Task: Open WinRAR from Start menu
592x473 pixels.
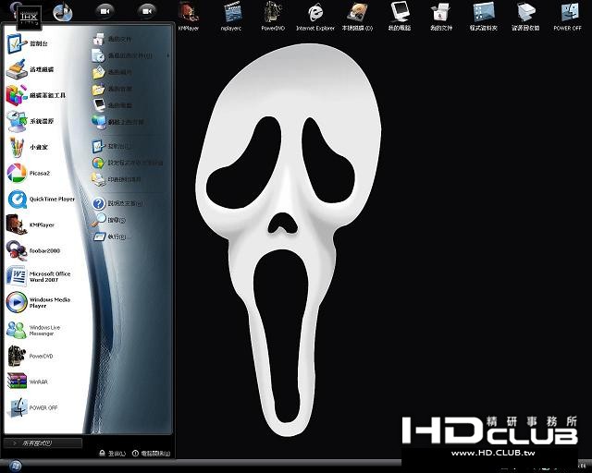Action: pos(27,382)
